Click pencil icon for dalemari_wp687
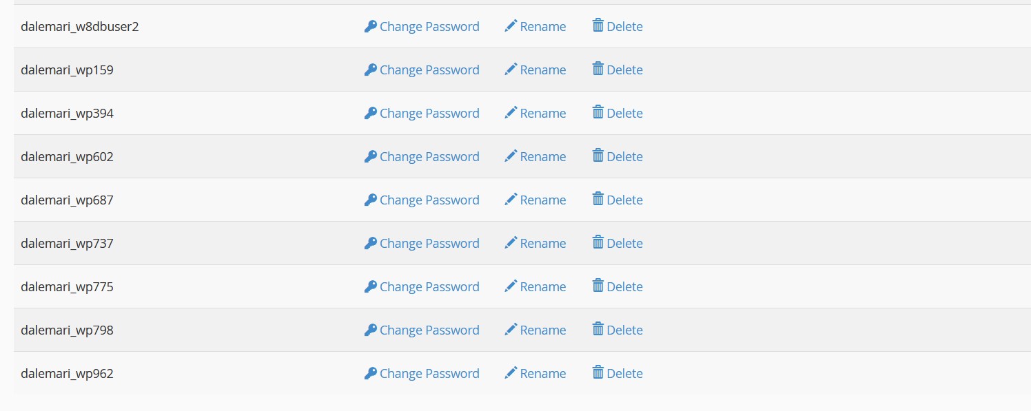1031x411 pixels. [x=511, y=200]
